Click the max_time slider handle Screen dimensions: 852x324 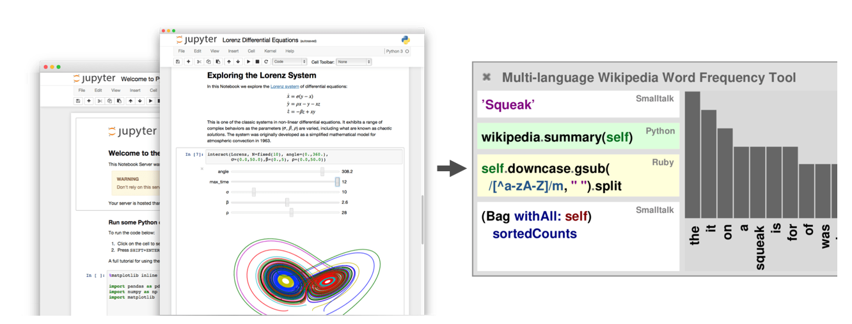tap(337, 182)
